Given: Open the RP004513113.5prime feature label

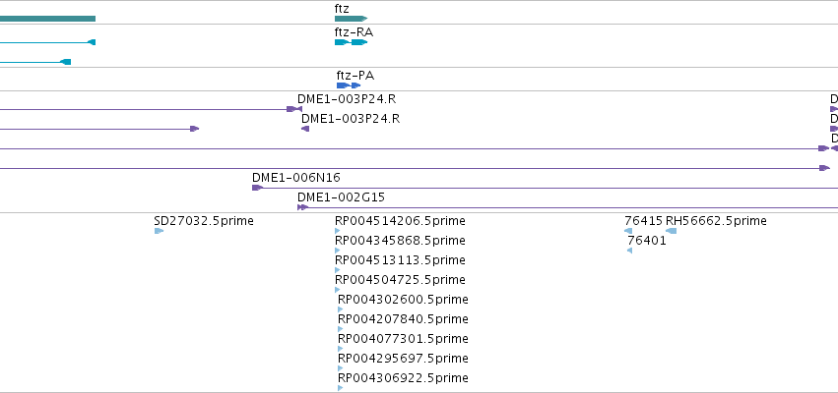Looking at the screenshot, I should [400, 260].
